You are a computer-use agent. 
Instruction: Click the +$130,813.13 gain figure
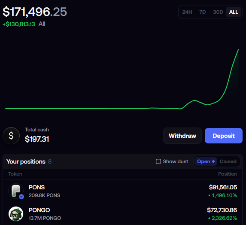[x=19, y=24]
